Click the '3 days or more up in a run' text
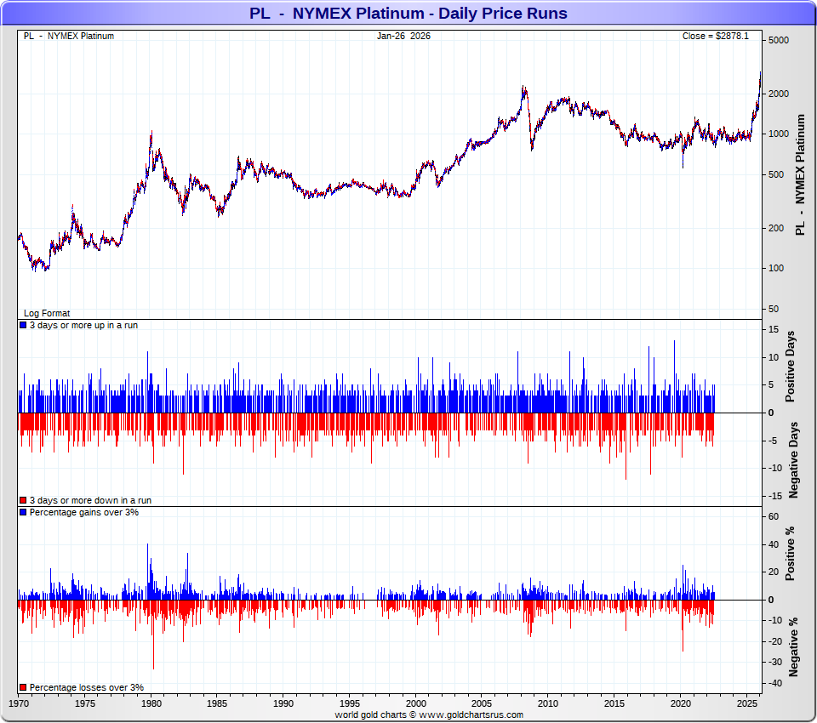The image size is (817, 723). click(x=84, y=325)
